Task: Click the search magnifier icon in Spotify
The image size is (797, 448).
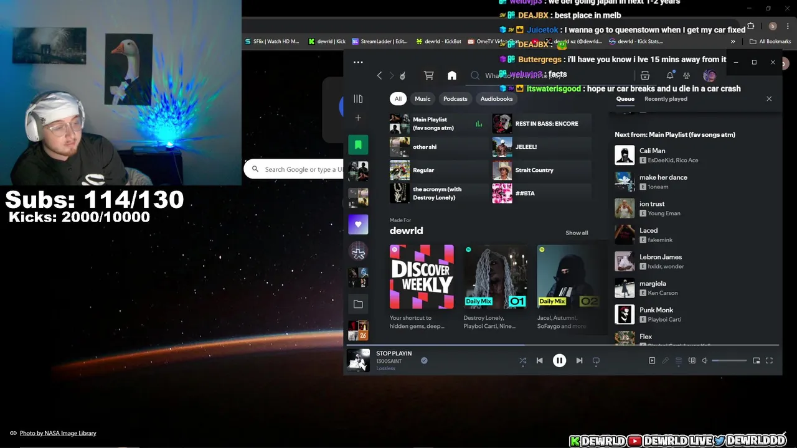Action: 475,75
